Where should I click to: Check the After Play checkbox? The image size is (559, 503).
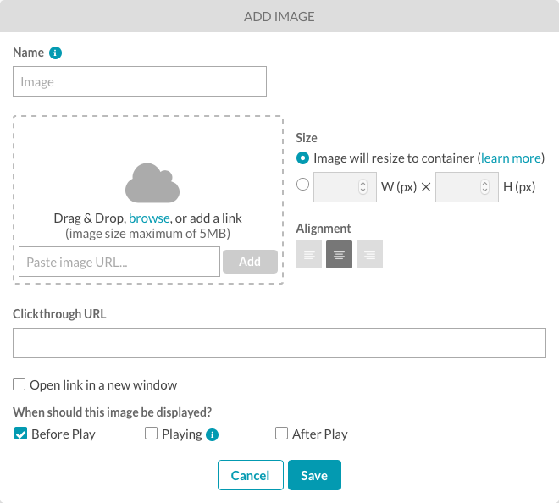click(x=282, y=434)
